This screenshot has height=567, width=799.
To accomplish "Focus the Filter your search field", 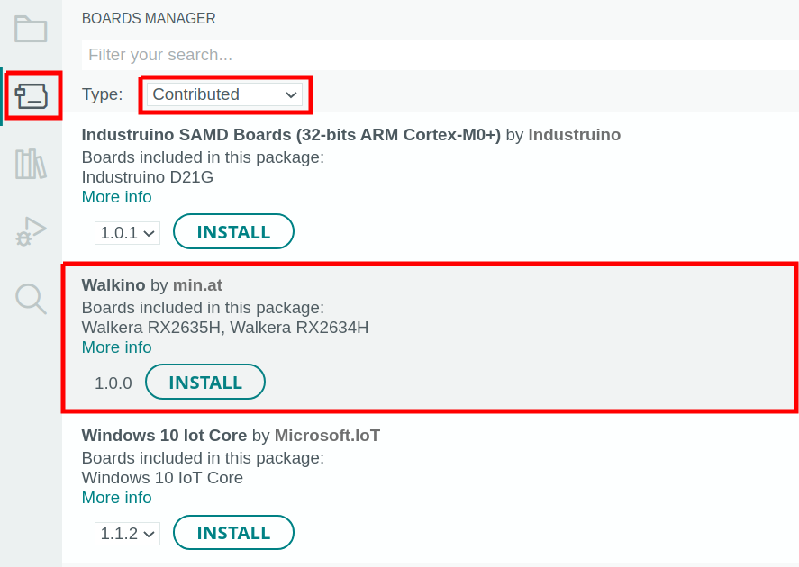I will coord(440,55).
